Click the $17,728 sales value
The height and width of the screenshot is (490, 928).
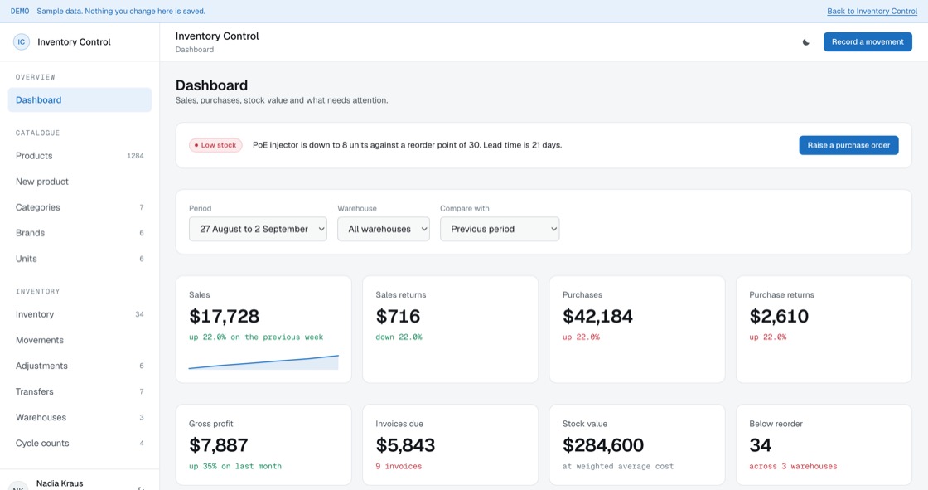pyautogui.click(x=224, y=317)
